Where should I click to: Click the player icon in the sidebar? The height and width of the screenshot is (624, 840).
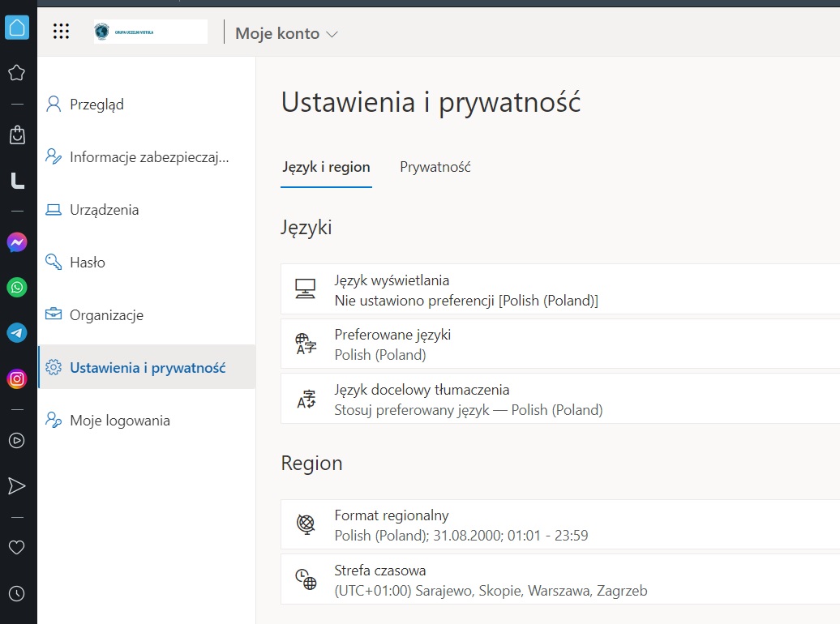click(x=16, y=441)
